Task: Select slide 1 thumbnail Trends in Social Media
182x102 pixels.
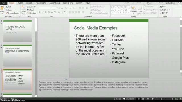Action: [17, 31]
